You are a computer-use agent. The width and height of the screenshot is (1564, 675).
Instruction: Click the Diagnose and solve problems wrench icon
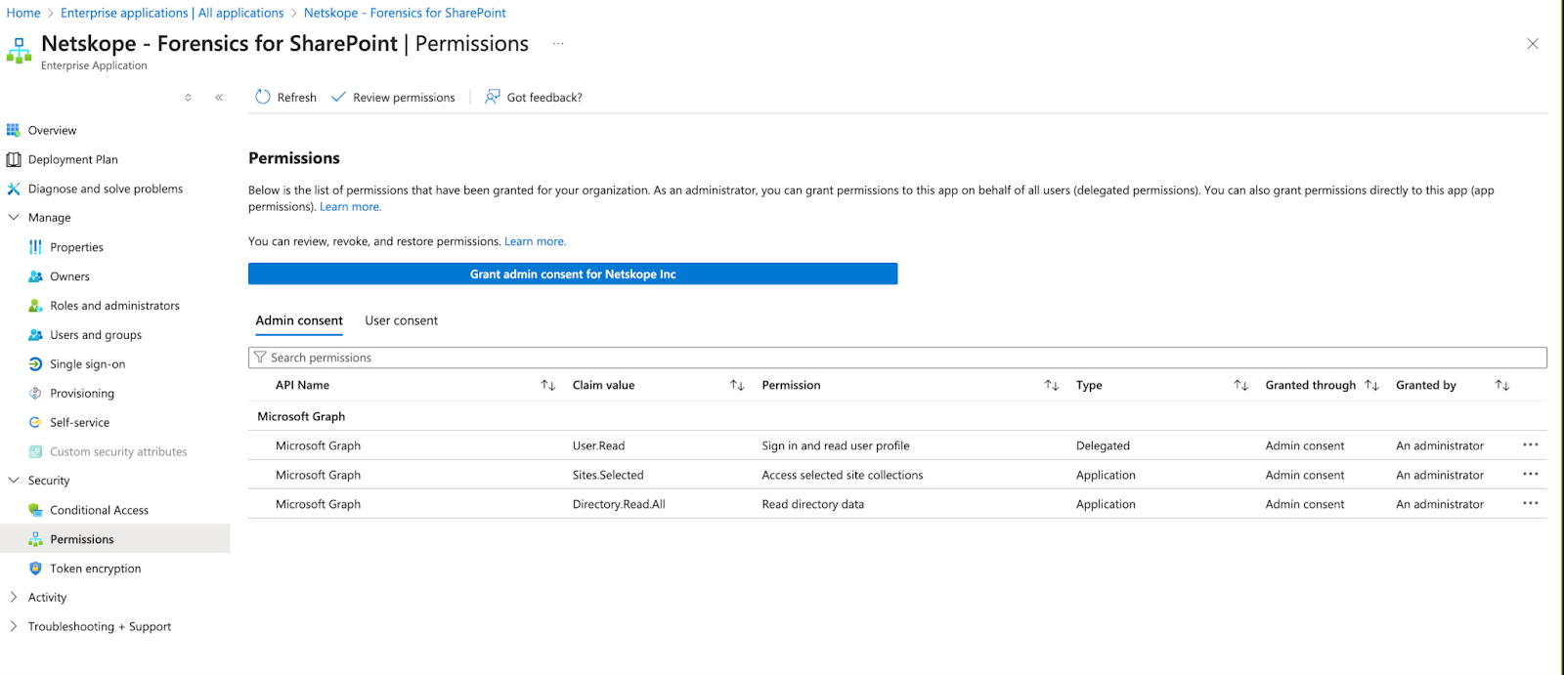(x=14, y=189)
